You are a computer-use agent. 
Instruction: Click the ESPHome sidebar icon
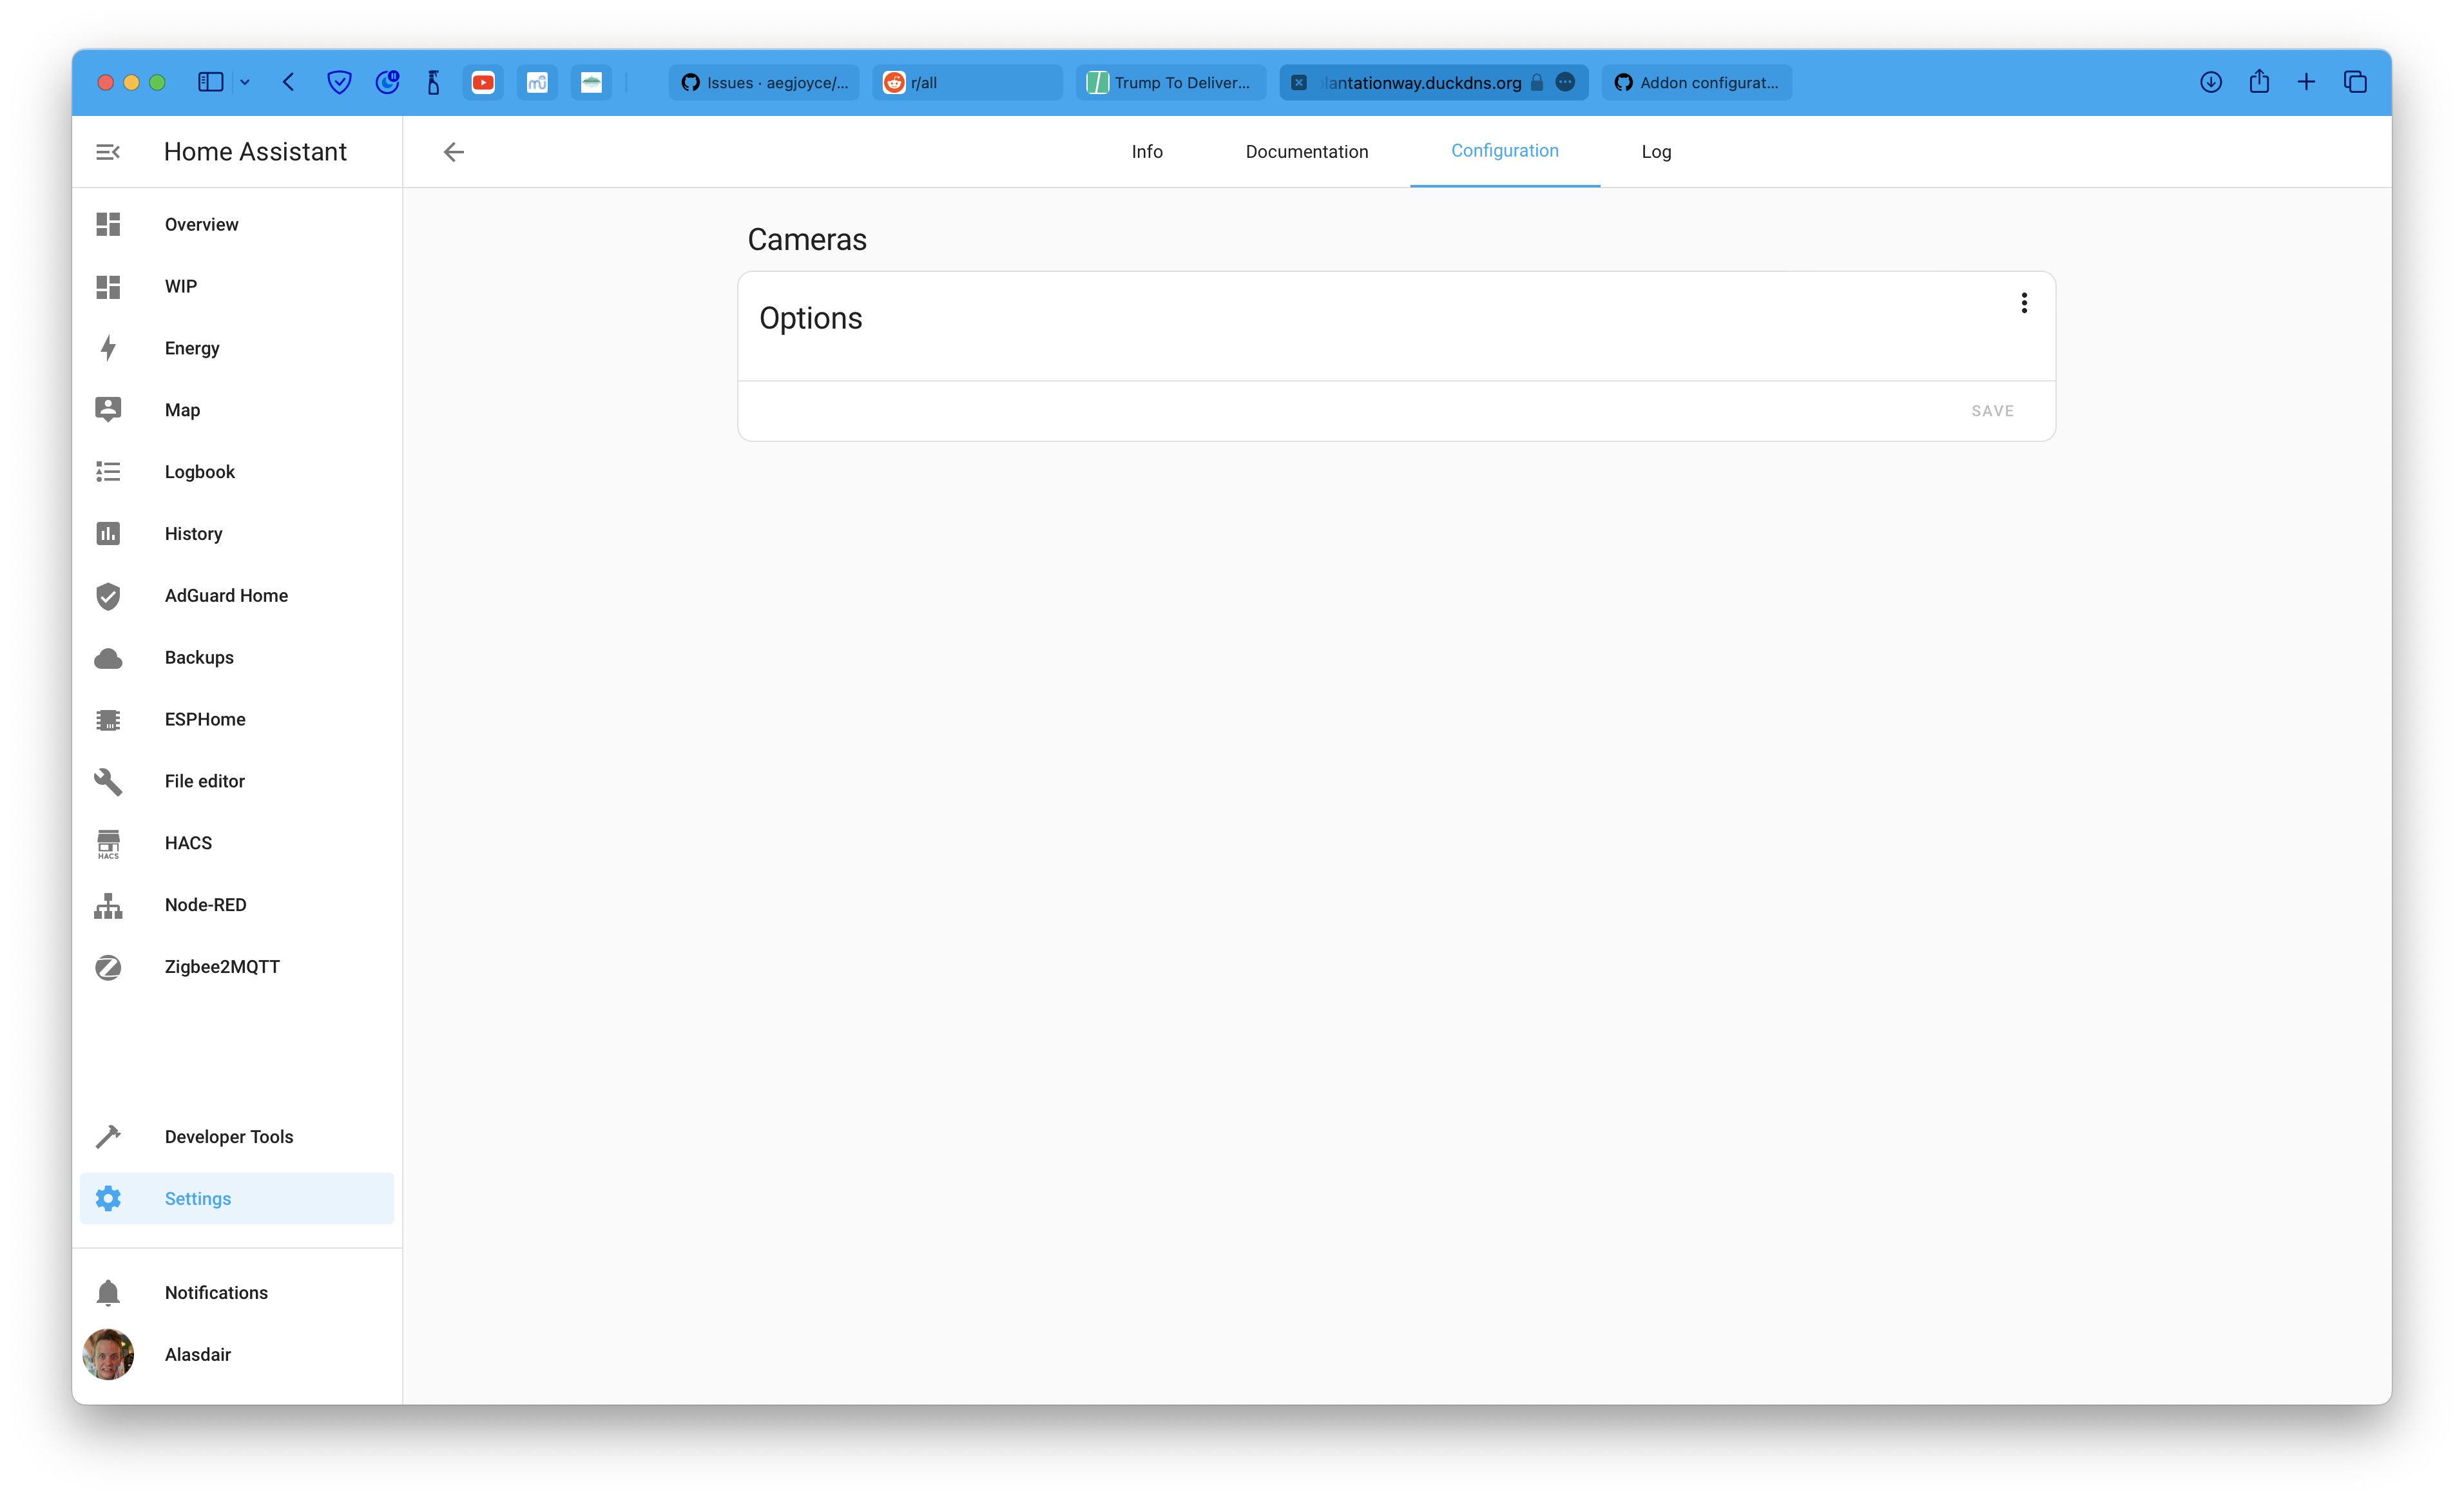tap(108, 719)
